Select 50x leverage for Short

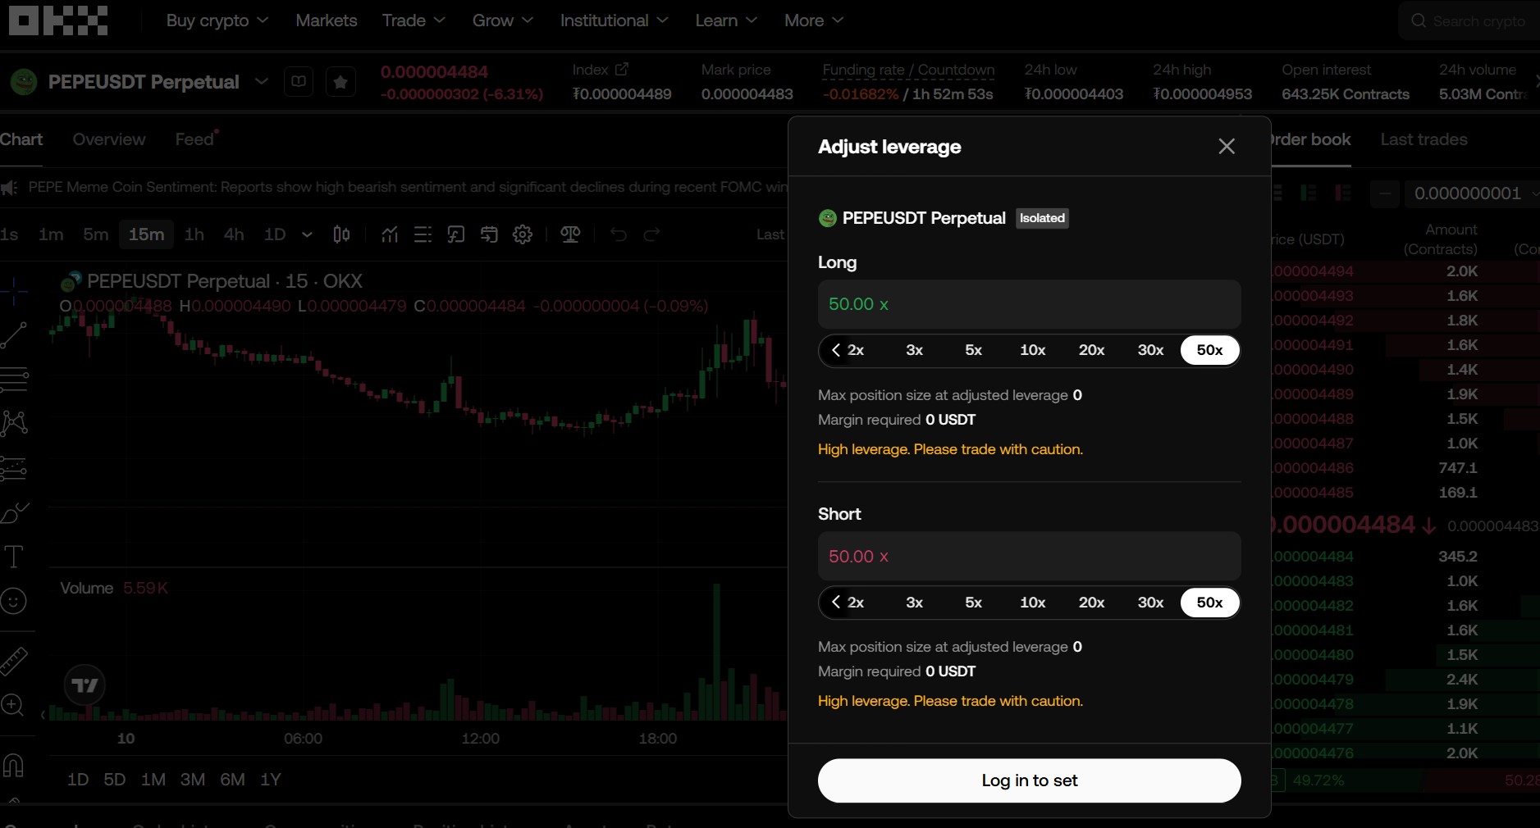click(x=1209, y=603)
